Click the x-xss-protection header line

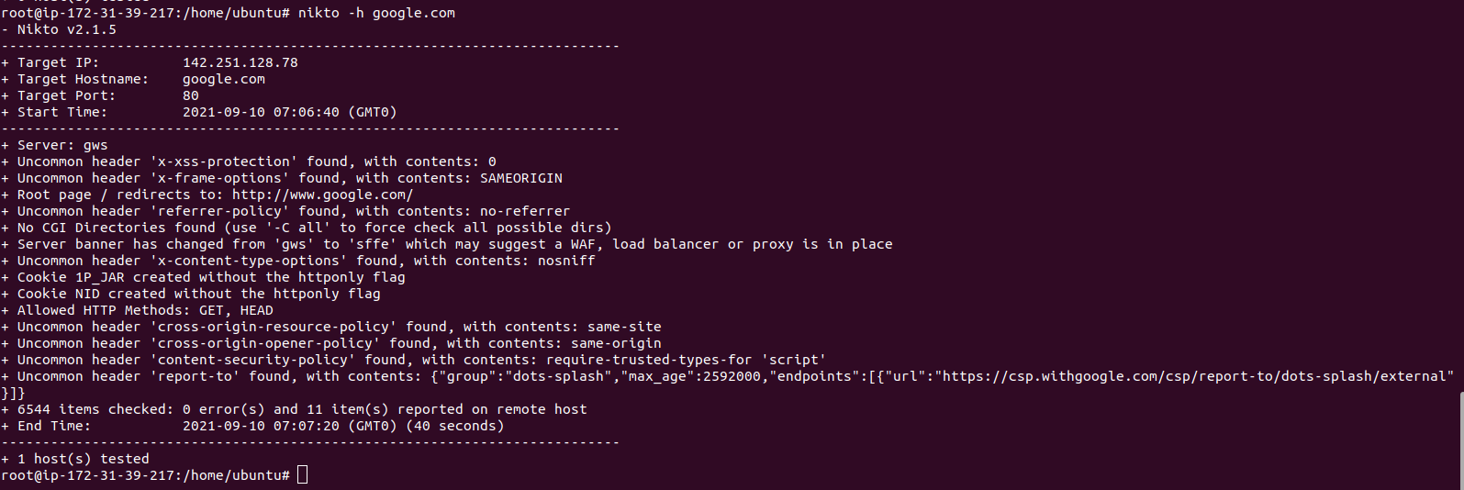tap(249, 161)
